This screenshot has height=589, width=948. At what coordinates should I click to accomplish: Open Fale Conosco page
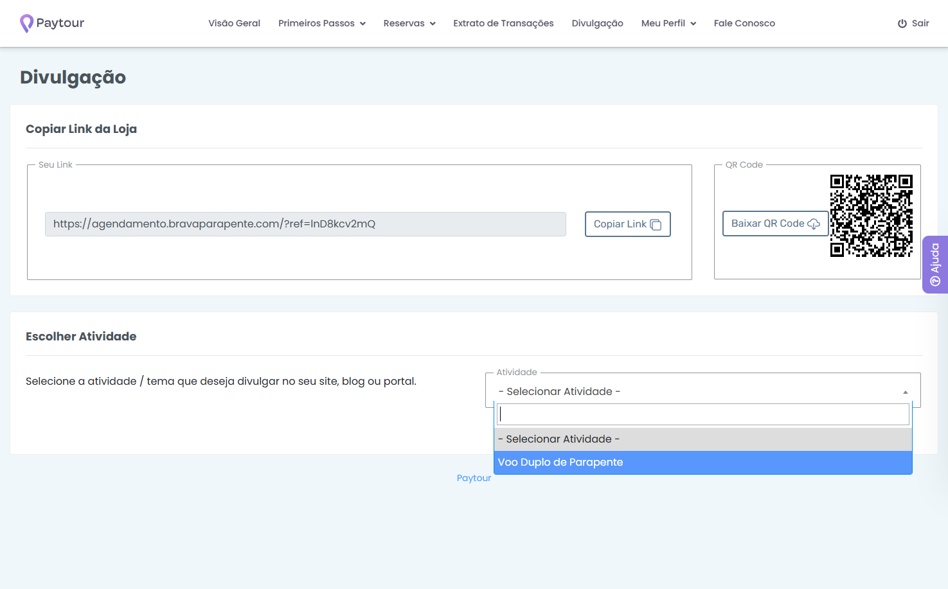tap(744, 23)
